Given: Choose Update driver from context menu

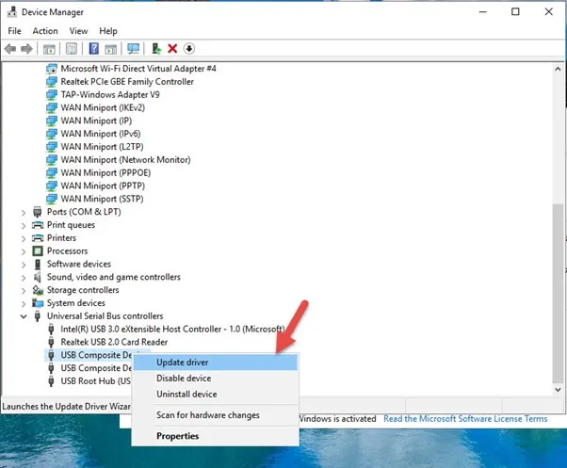Looking at the screenshot, I should coord(216,363).
